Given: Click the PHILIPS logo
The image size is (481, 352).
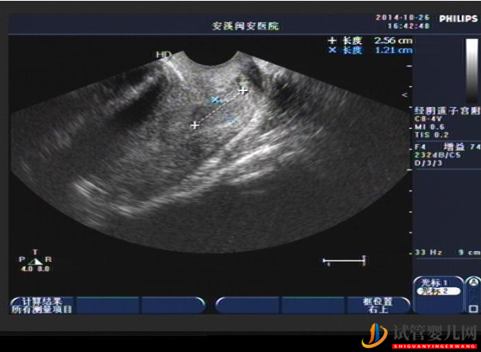Looking at the screenshot, I should 458,18.
